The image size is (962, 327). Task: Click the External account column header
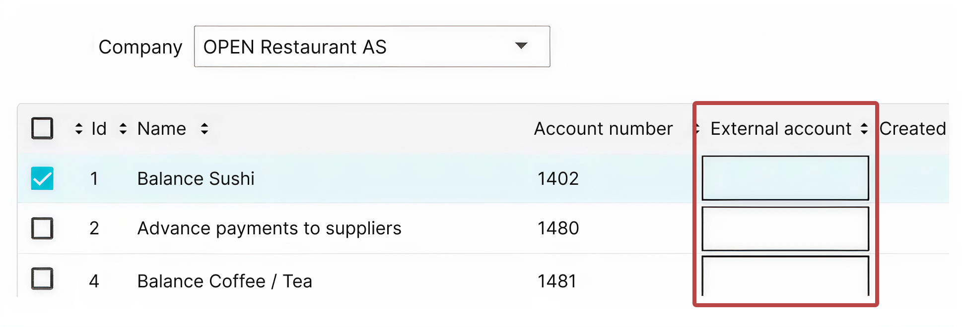(x=781, y=129)
